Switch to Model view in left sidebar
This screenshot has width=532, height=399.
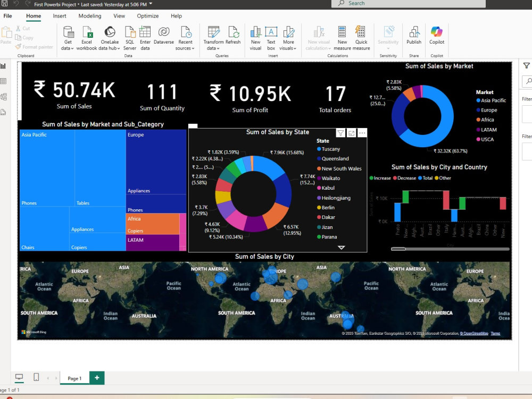[x=3, y=97]
